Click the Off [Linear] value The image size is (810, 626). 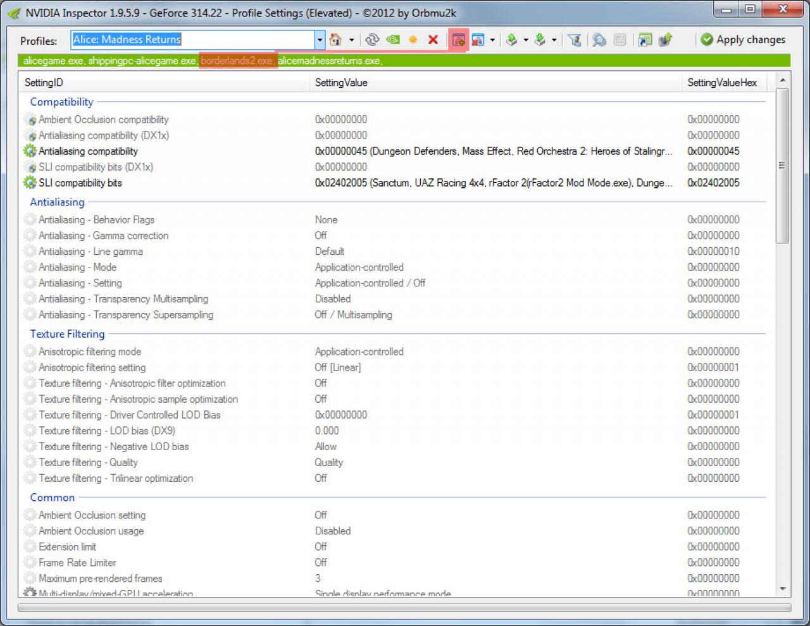click(338, 367)
